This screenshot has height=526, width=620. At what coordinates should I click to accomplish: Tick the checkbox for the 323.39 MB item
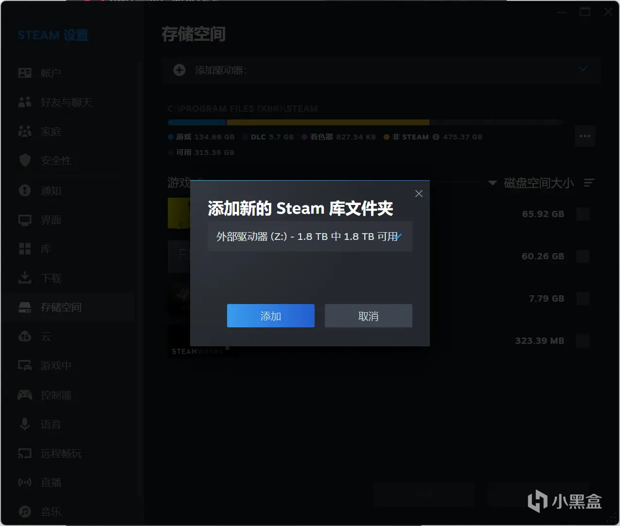coord(583,340)
